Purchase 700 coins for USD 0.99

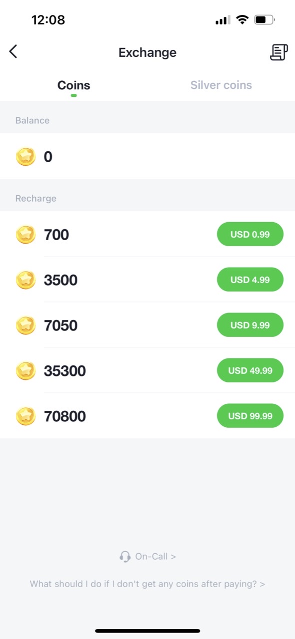point(250,234)
